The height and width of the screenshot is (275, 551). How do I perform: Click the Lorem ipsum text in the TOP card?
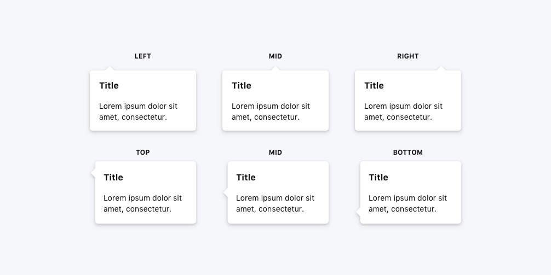coord(142,203)
